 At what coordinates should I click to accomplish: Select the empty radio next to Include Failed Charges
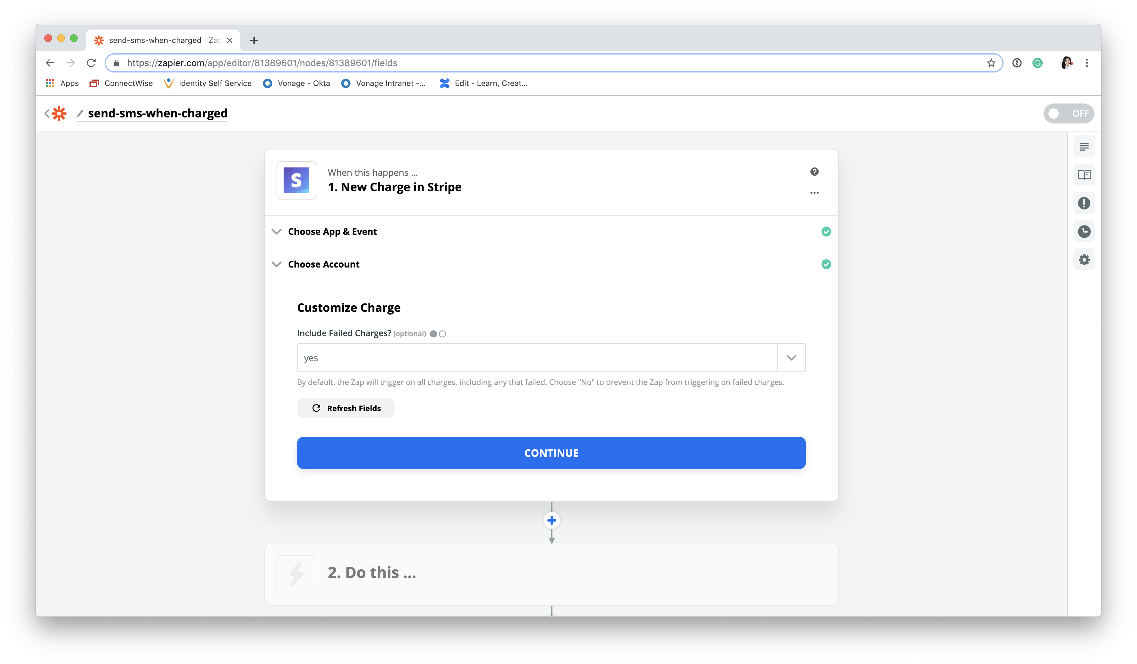pos(443,334)
